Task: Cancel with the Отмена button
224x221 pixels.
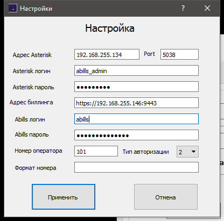Action: (x=166, y=197)
